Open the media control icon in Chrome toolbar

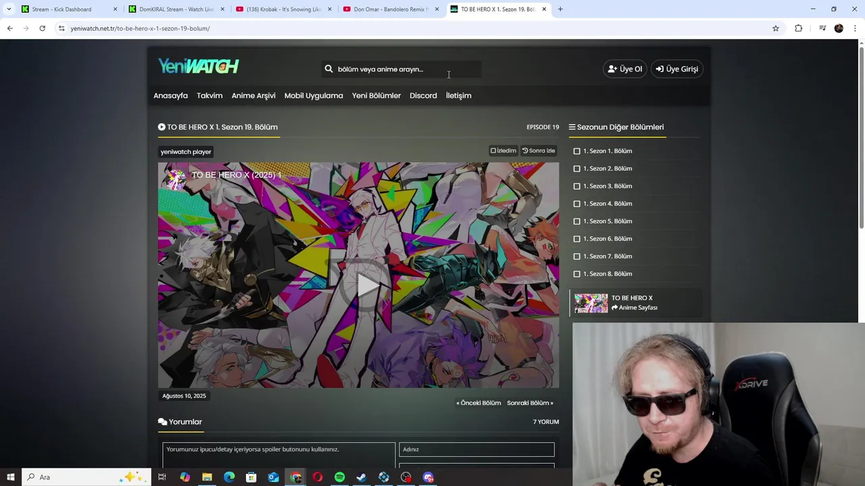click(x=822, y=28)
